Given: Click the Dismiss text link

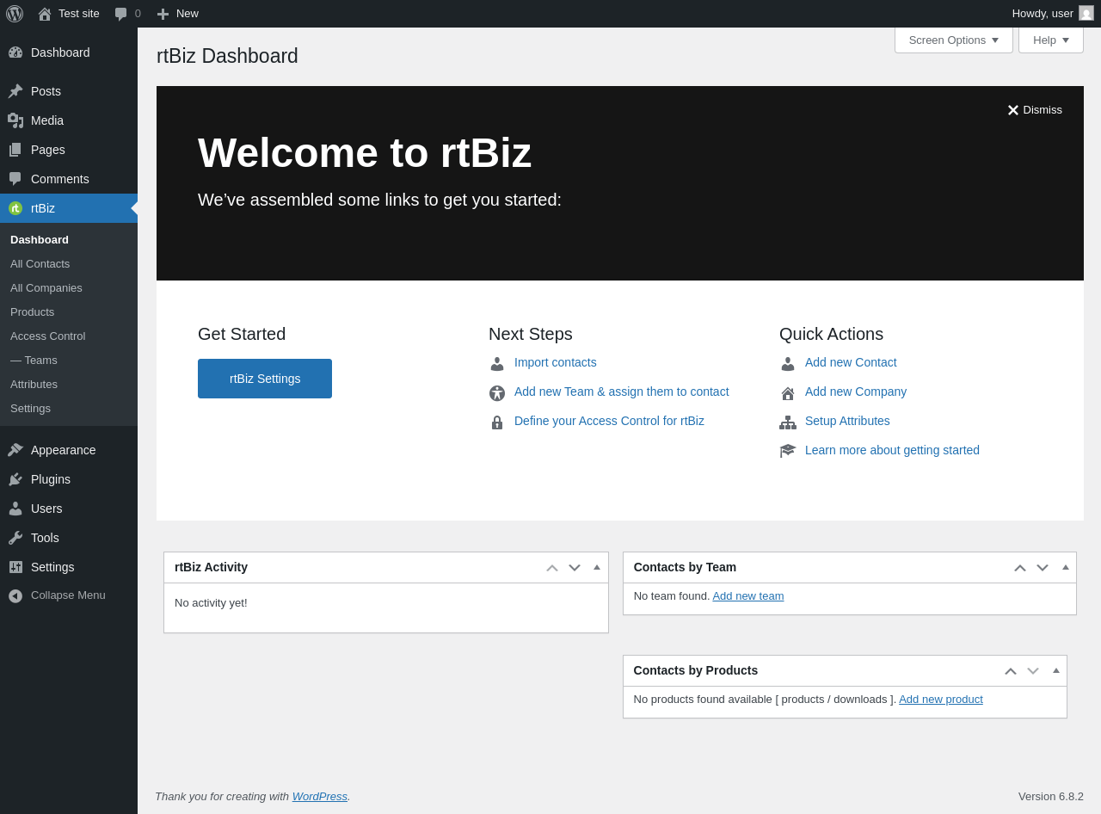Looking at the screenshot, I should 1043,110.
